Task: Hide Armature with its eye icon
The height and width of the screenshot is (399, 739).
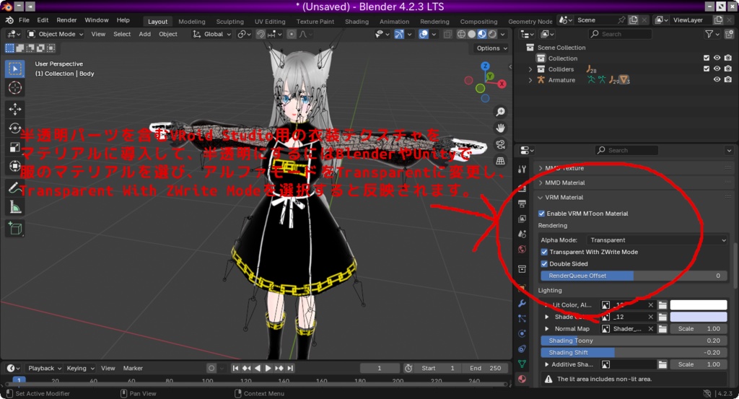Action: coord(717,79)
